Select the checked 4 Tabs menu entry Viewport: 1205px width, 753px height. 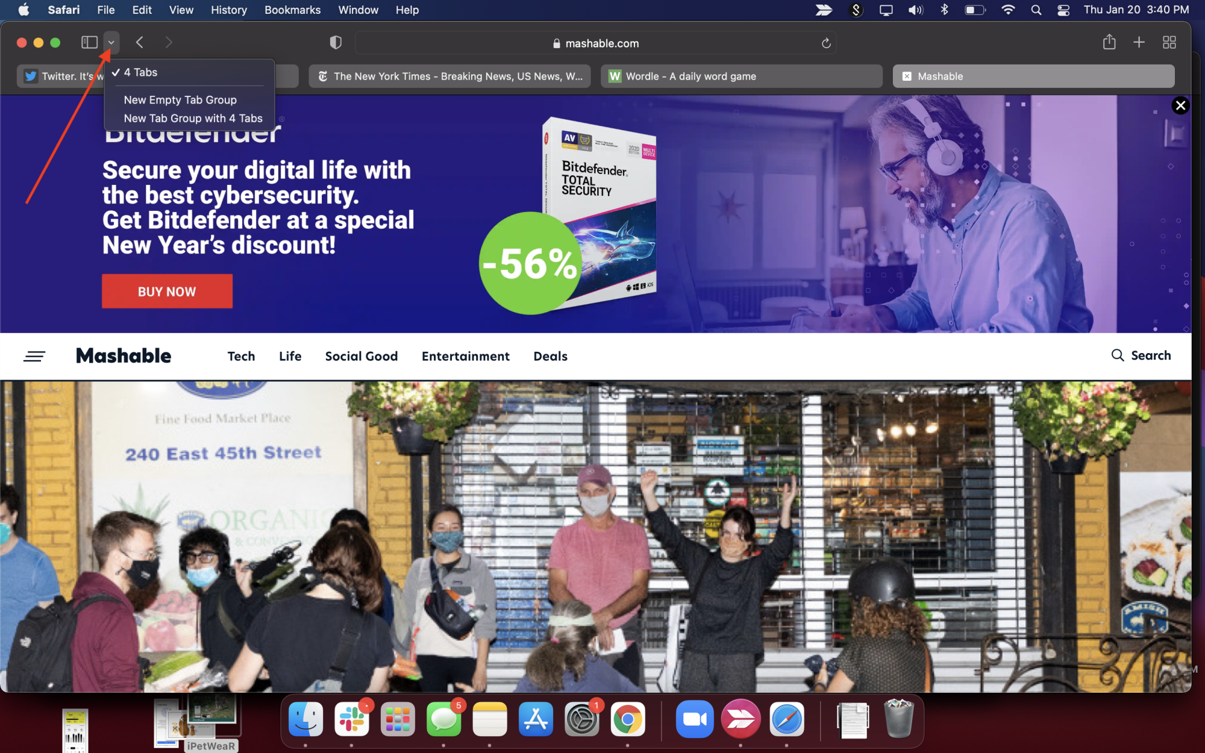click(189, 72)
